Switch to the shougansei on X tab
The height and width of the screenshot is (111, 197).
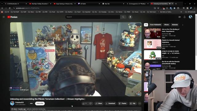(x=138, y=4)
